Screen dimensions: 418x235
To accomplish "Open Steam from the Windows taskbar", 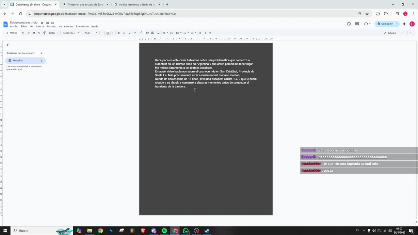I will 207,231.
